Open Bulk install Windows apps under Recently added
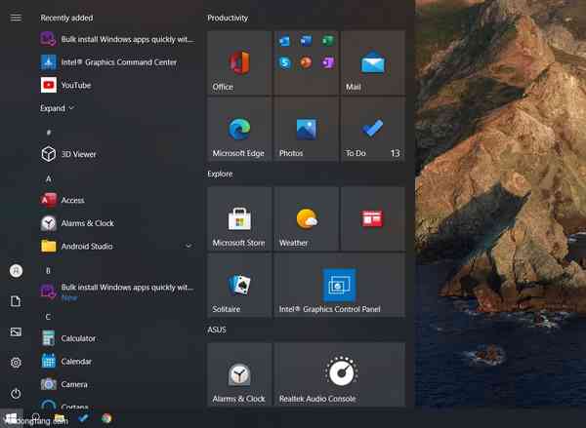Image resolution: width=586 pixels, height=428 pixels. (x=118, y=39)
